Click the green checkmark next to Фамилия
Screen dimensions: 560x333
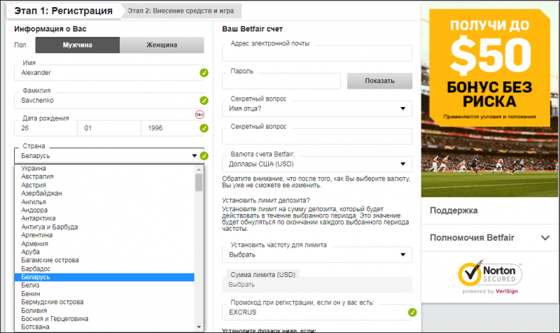(x=204, y=101)
